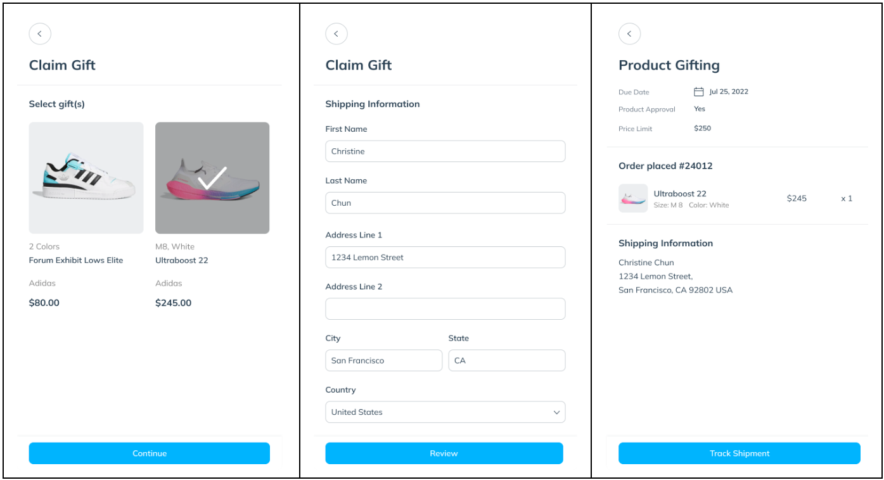Click the Due Date calendar icon
Image resolution: width=884 pixels, height=480 pixels.
pos(699,92)
